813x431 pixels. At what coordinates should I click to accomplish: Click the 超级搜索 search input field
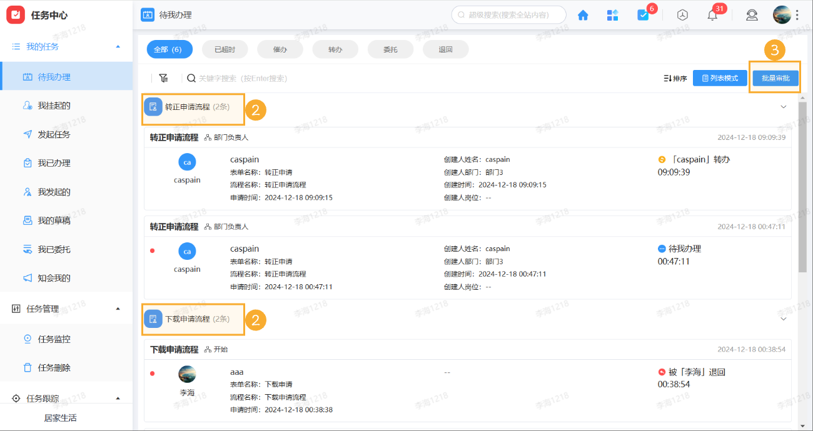pyautogui.click(x=508, y=14)
